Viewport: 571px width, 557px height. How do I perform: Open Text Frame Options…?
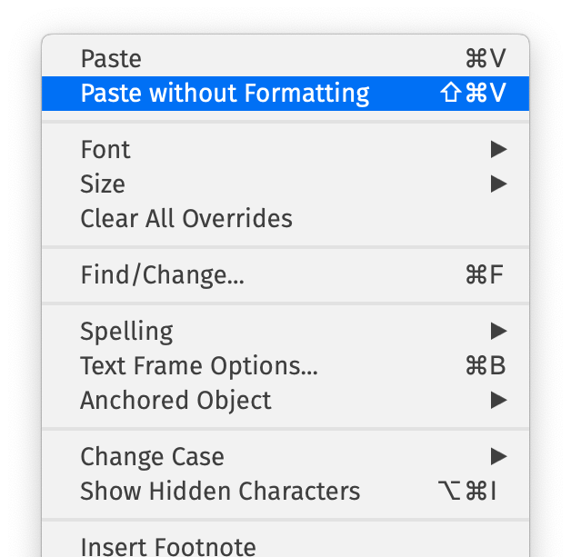(x=199, y=366)
